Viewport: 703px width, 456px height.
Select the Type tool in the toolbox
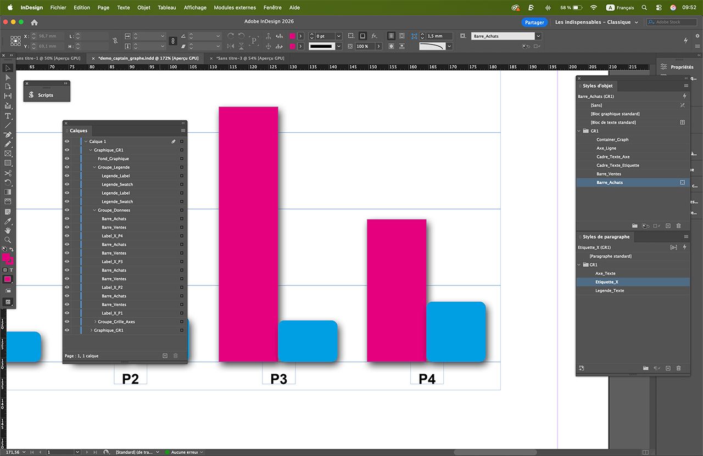[8, 116]
